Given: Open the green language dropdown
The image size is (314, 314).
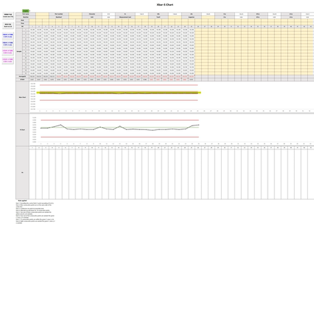Looking at the screenshot, I should click(x=26, y=11).
